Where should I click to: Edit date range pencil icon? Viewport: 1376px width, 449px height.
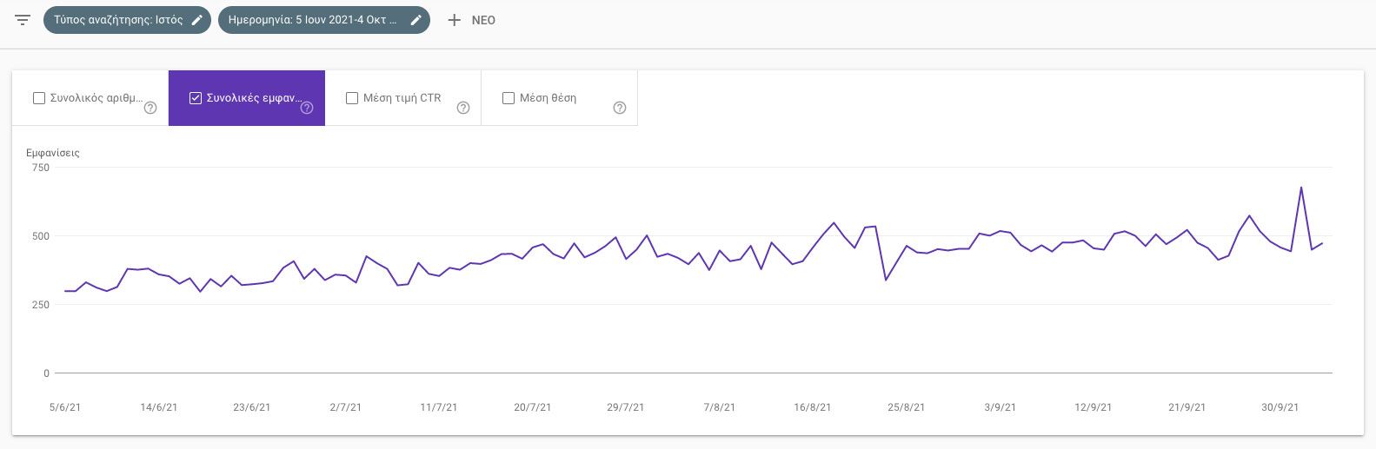point(416,20)
